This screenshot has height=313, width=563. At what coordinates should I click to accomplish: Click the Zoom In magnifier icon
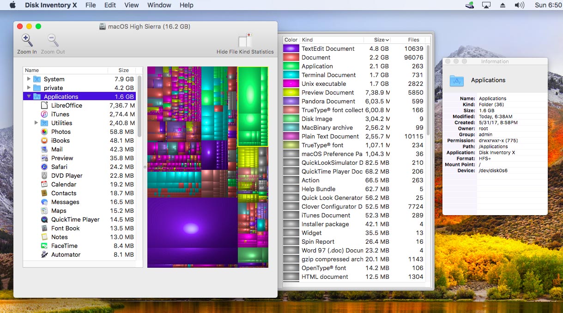[x=27, y=41]
